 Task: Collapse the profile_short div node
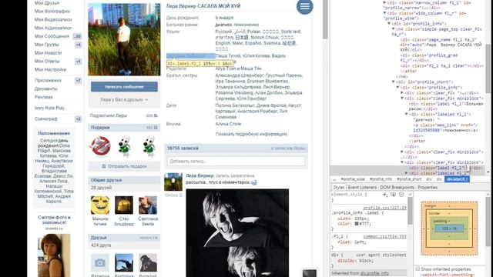[x=394, y=82]
